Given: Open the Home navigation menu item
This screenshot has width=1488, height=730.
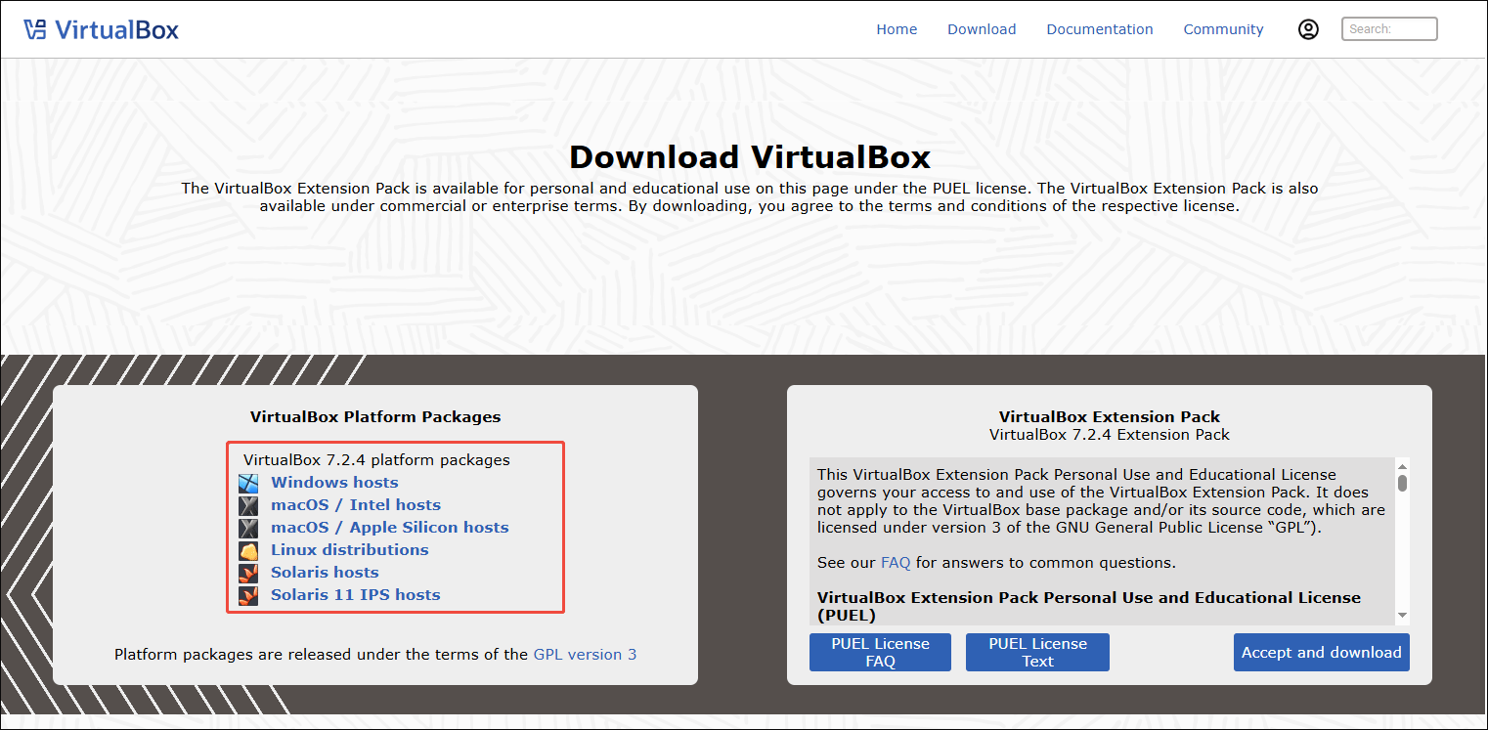Looking at the screenshot, I should pyautogui.click(x=897, y=28).
